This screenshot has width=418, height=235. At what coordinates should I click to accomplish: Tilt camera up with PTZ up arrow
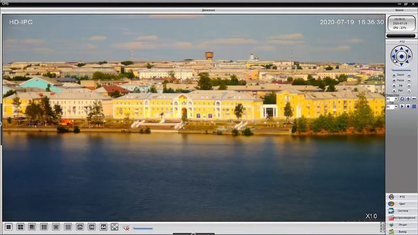point(402,48)
